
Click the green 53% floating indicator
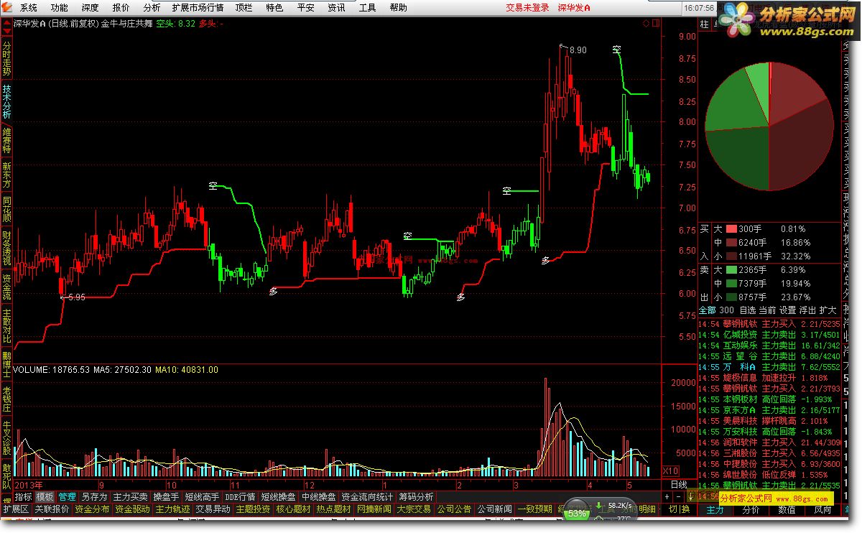(x=577, y=514)
